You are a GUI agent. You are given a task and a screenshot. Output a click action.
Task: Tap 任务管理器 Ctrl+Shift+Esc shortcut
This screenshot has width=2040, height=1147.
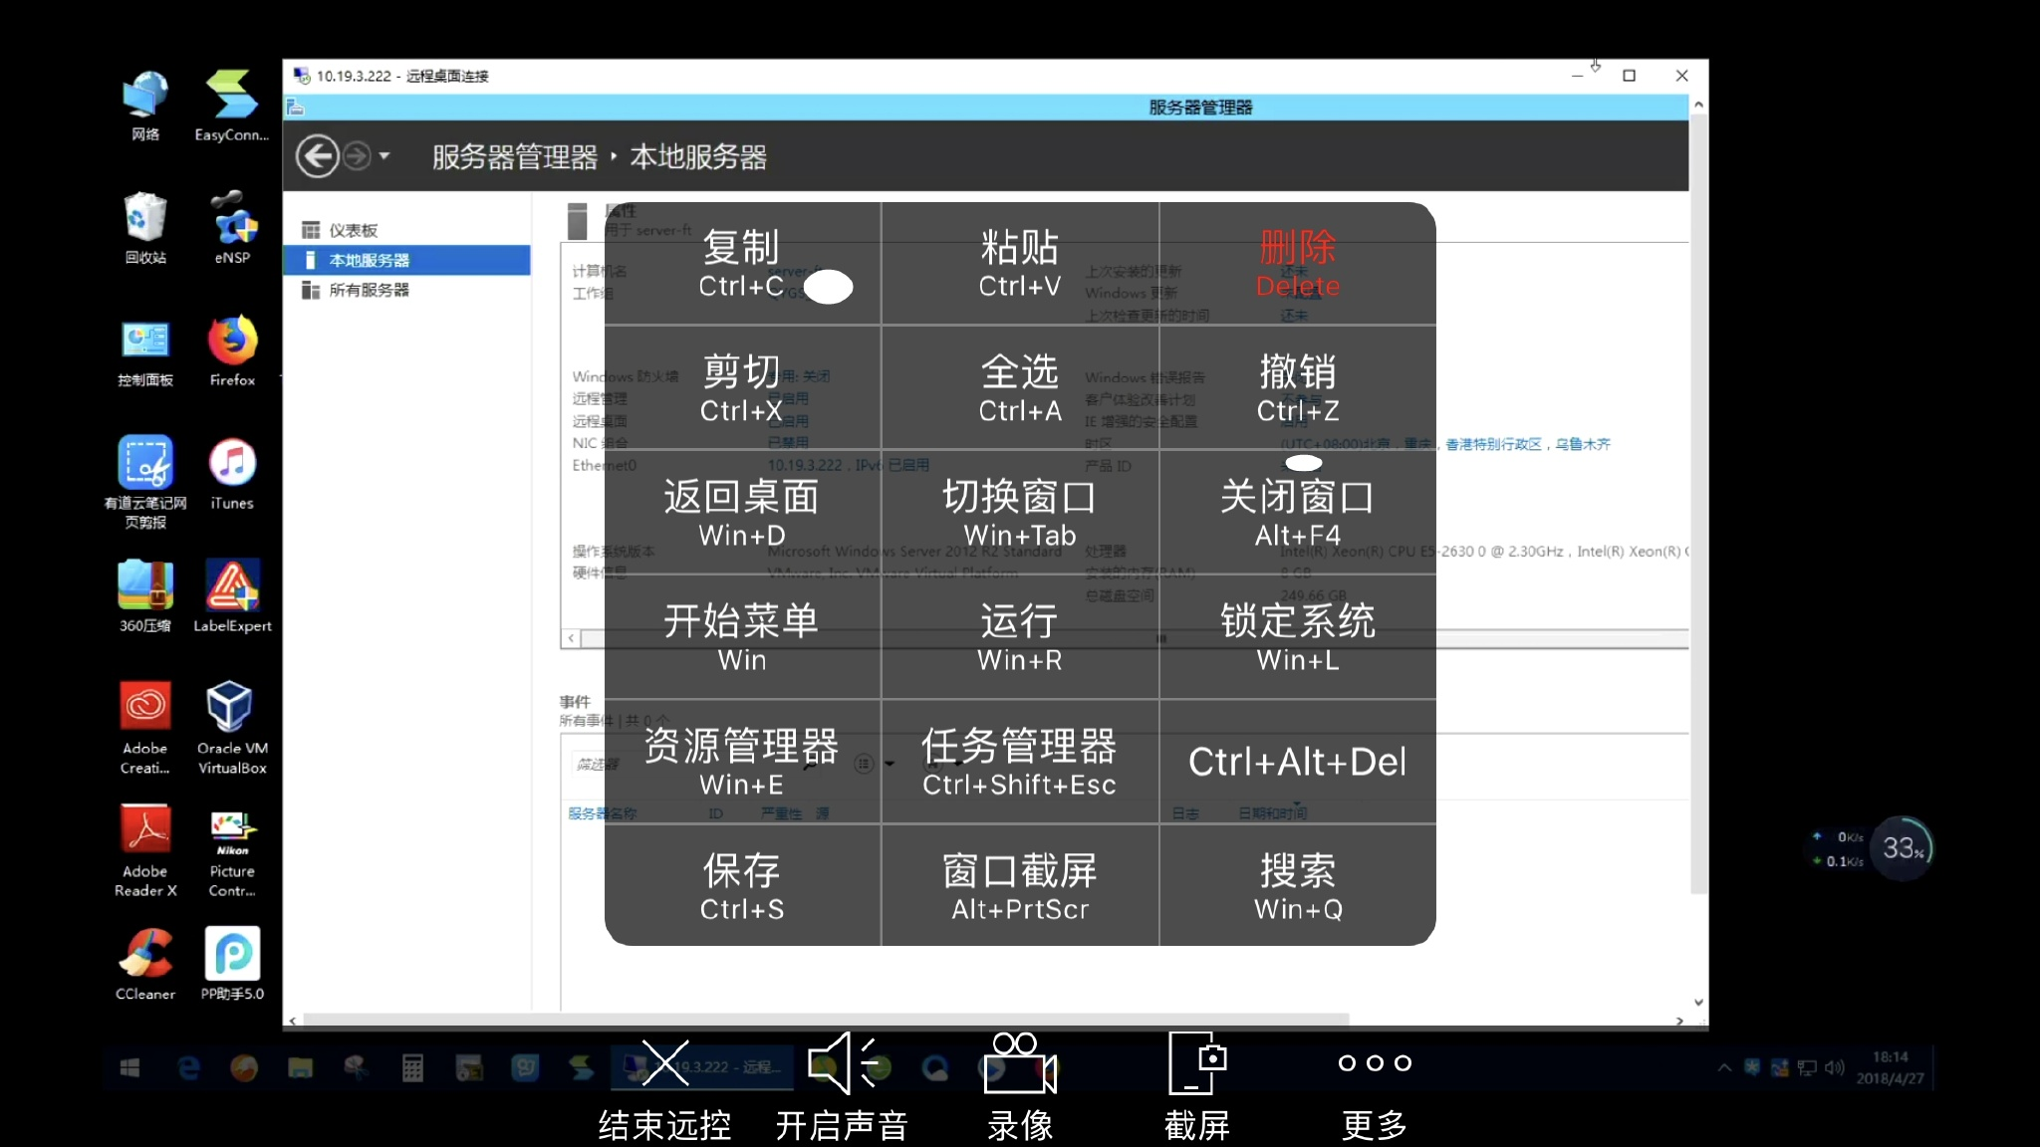1020,762
